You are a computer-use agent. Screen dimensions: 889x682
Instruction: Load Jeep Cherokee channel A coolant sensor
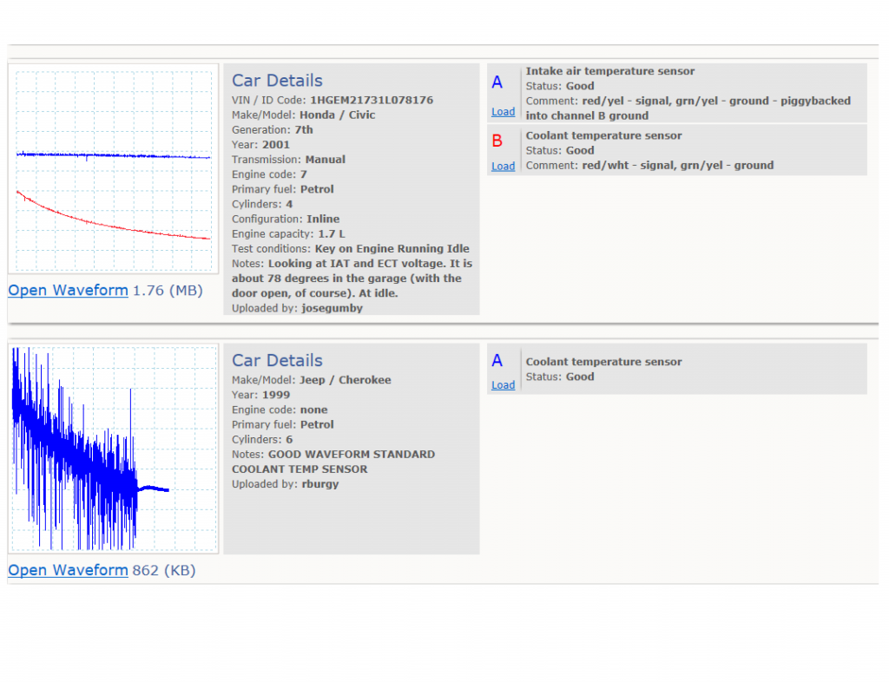[x=503, y=384]
